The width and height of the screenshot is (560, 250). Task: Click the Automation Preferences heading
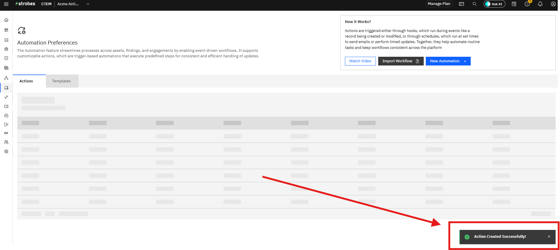(47, 43)
